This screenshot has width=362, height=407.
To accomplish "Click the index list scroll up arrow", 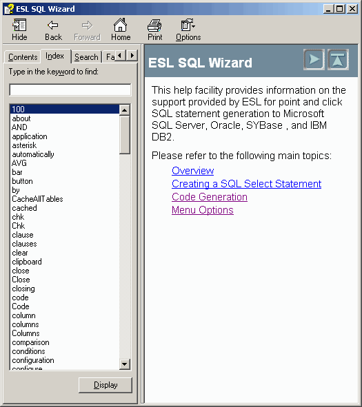I will pos(125,110).
